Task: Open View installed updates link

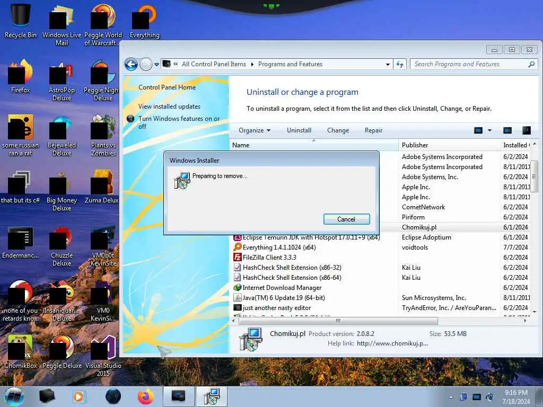Action: (x=169, y=107)
